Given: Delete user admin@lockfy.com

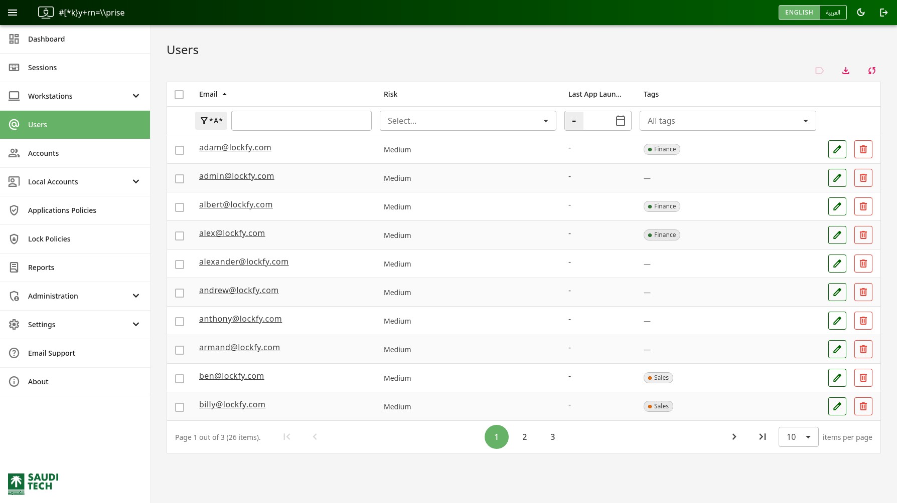Looking at the screenshot, I should [x=863, y=178].
